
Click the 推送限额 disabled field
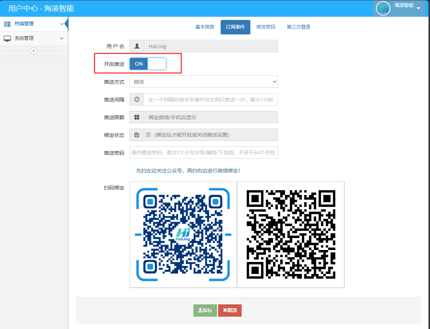tap(210, 117)
